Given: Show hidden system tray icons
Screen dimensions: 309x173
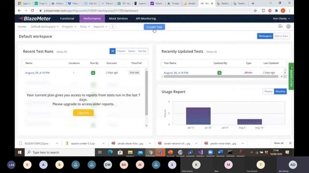Looking at the screenshot, I should [252, 152].
